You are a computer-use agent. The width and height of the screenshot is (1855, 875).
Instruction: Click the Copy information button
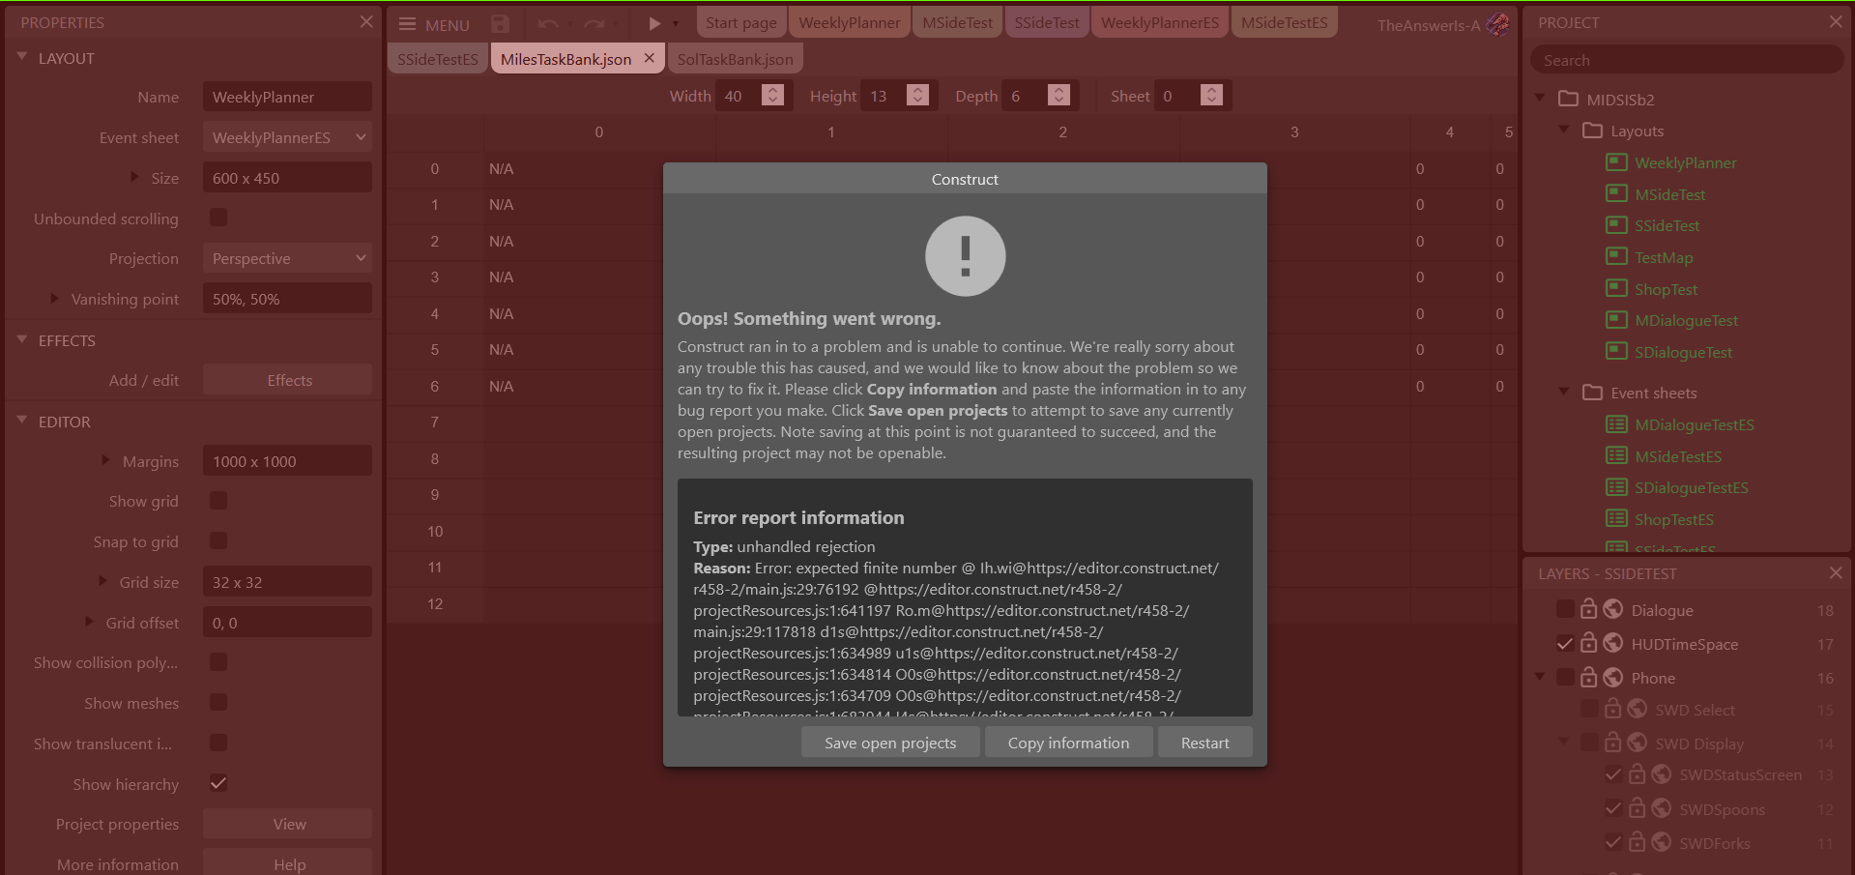[1067, 742]
